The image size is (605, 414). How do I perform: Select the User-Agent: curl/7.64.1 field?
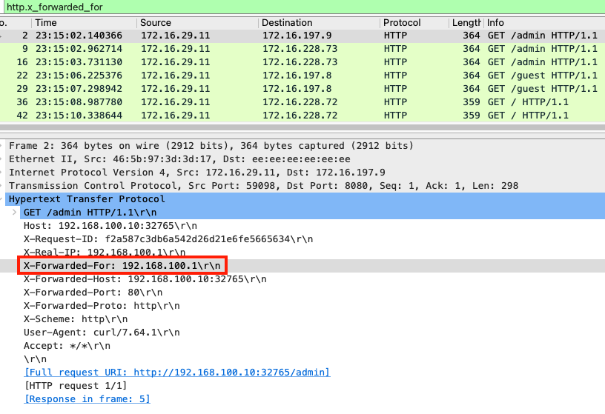point(102,333)
